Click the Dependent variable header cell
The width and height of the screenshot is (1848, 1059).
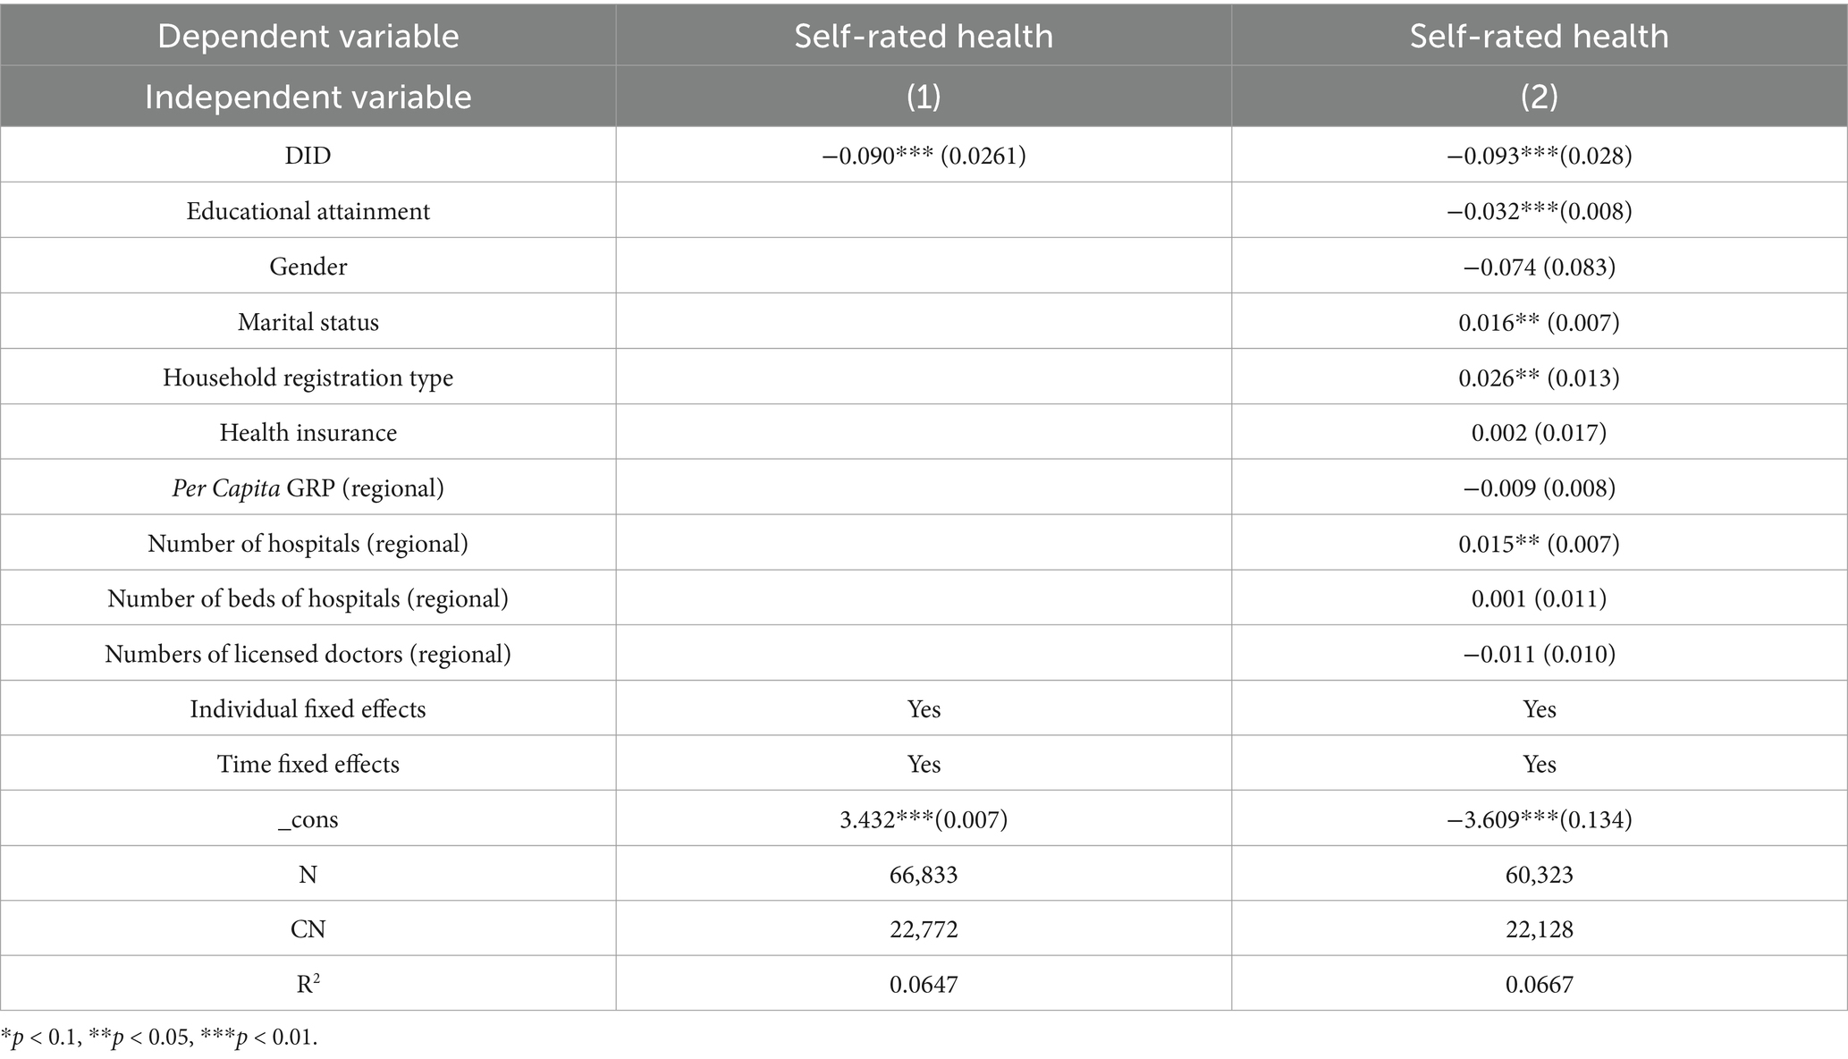coord(308,36)
